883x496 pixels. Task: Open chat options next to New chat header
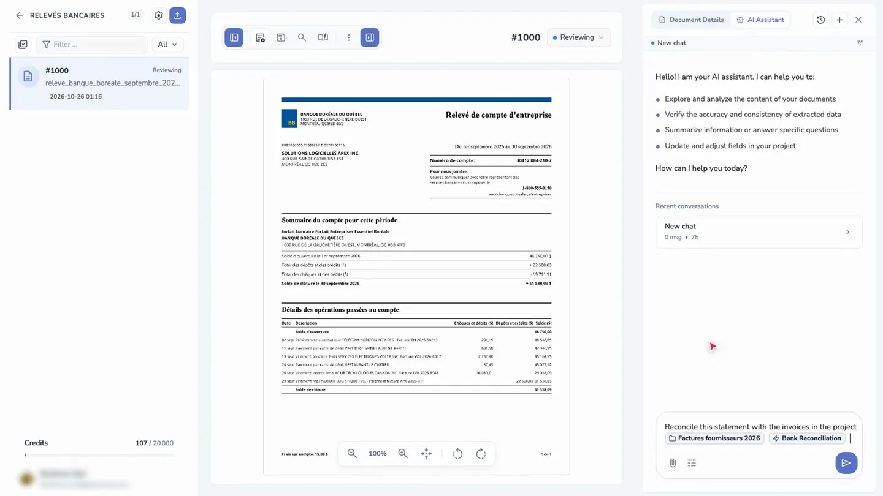[860, 43]
